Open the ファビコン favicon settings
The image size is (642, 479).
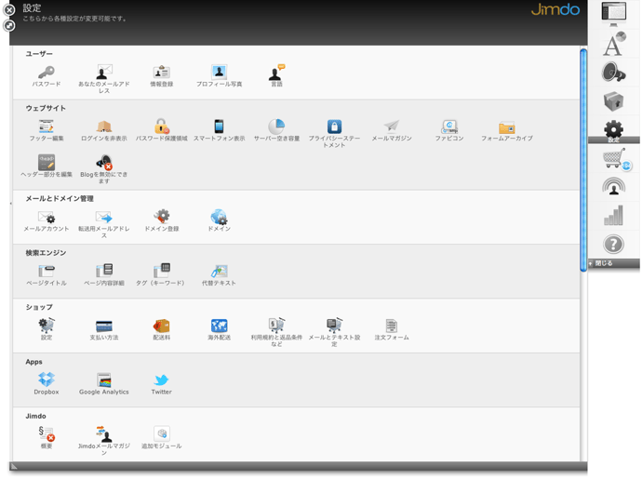tap(449, 127)
